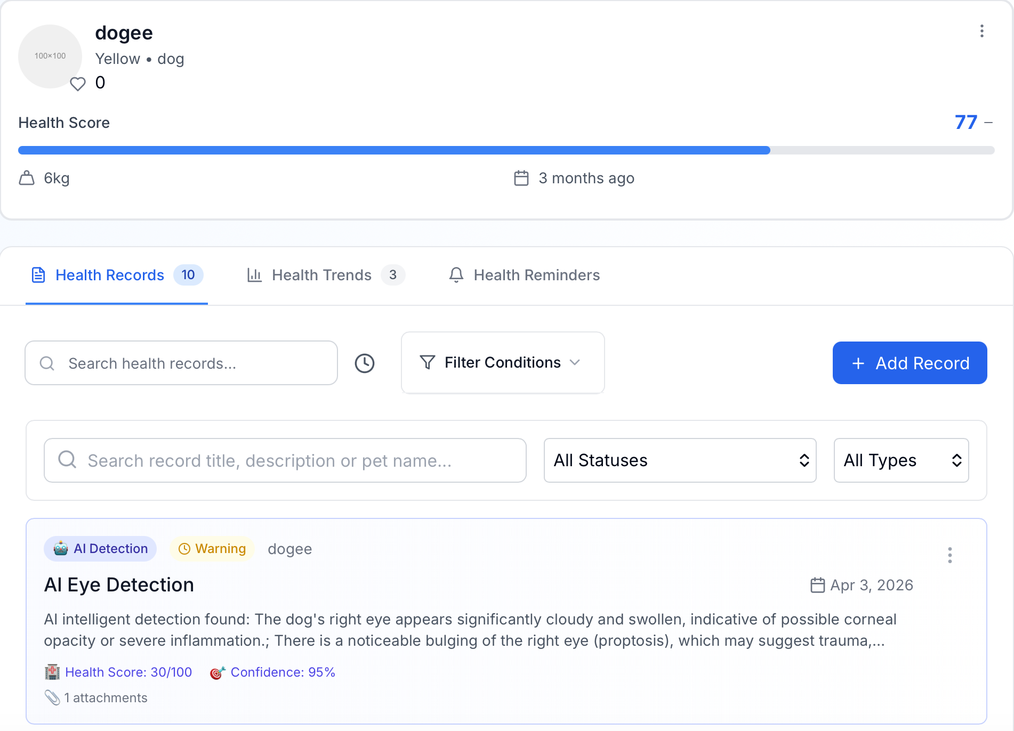Switch to the Health Records tab

point(117,275)
